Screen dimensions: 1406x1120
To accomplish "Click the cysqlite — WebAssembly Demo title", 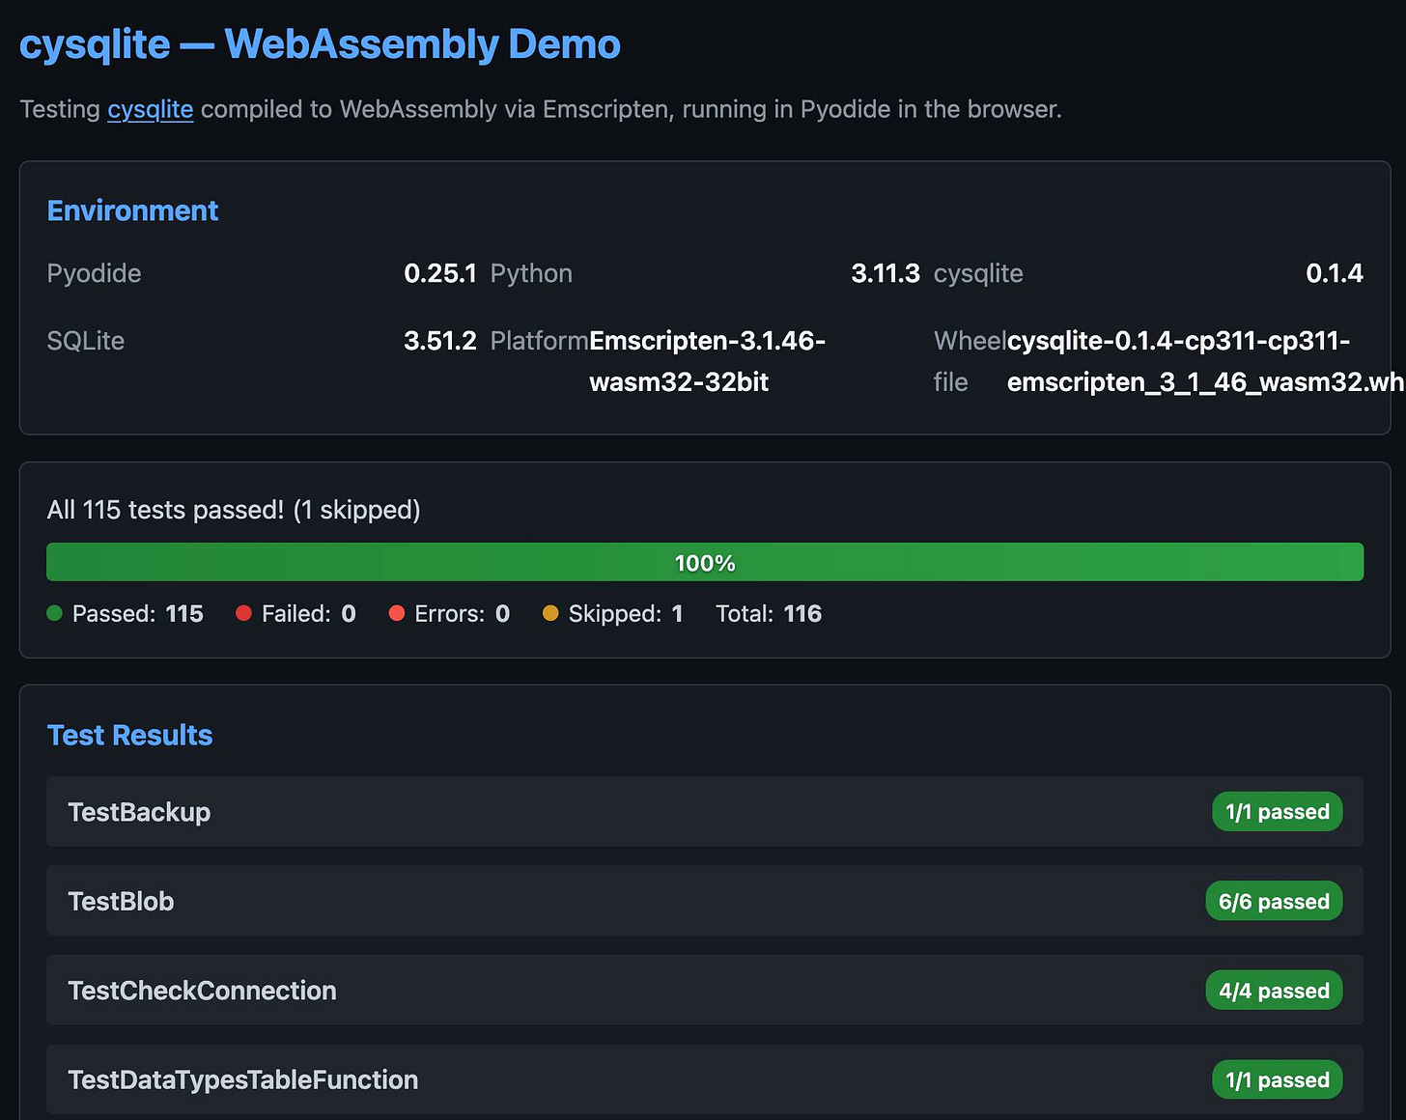I will coord(320,43).
